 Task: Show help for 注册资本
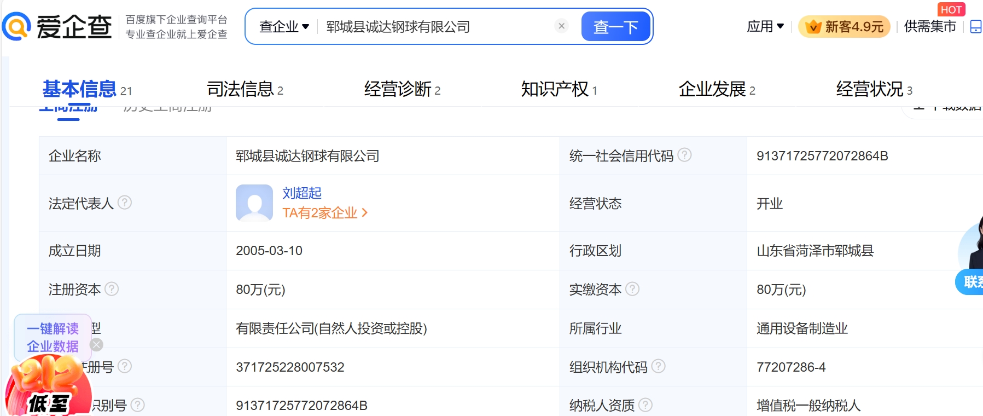[112, 288]
